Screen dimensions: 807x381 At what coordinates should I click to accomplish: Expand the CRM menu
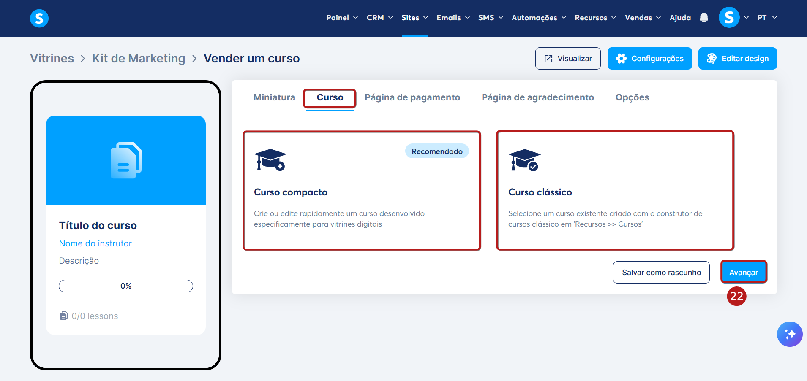[380, 18]
